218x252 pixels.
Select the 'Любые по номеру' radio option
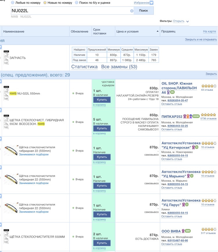pyautogui.click(x=12, y=3)
